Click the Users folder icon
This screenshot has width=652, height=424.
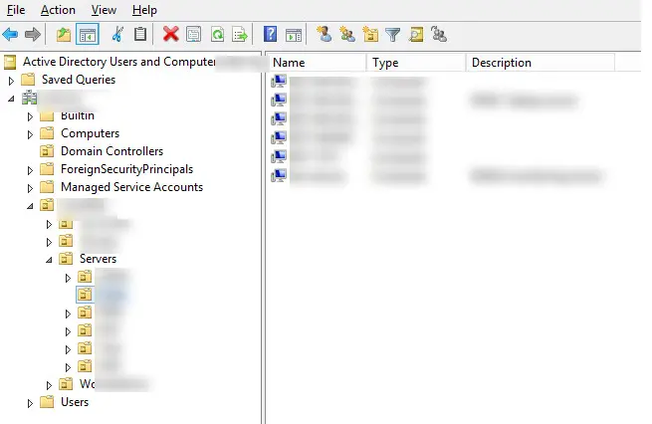click(47, 402)
